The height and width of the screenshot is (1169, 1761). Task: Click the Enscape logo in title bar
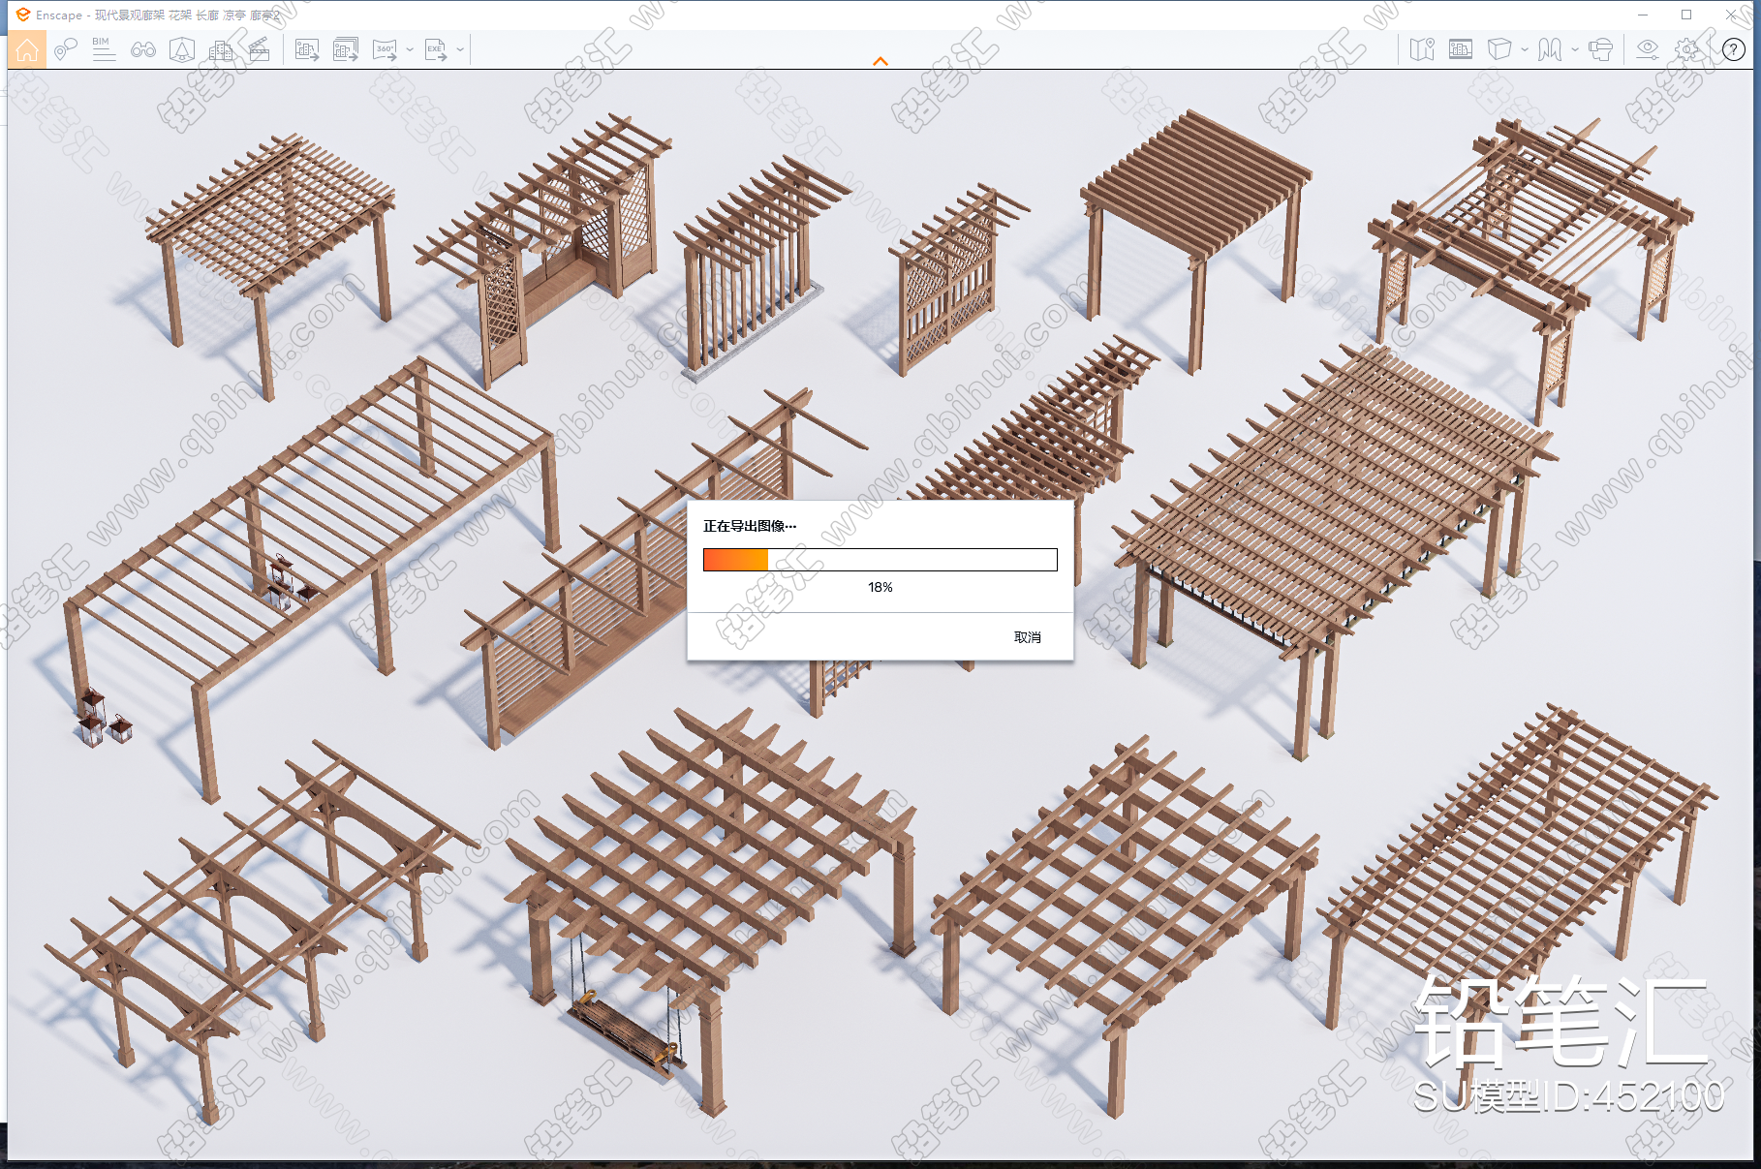(x=22, y=15)
